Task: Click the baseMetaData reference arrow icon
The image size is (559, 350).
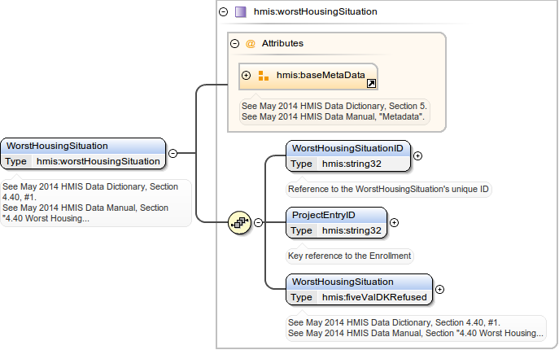Action: (371, 83)
